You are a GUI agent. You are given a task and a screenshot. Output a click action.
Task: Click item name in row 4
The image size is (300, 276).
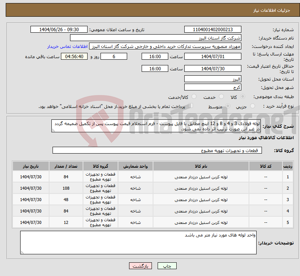[201, 211]
